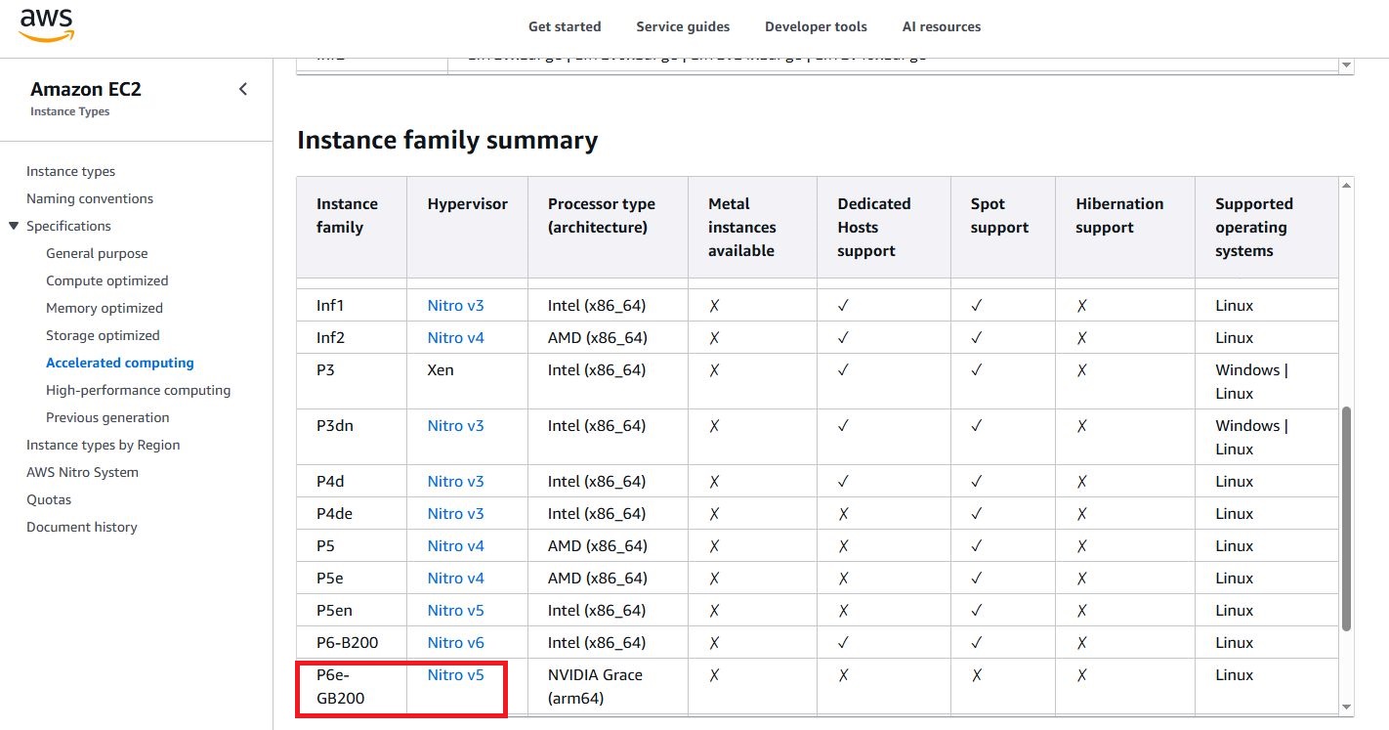Open Nitro v3 link in P4de row
This screenshot has height=730, width=1389.
point(455,514)
